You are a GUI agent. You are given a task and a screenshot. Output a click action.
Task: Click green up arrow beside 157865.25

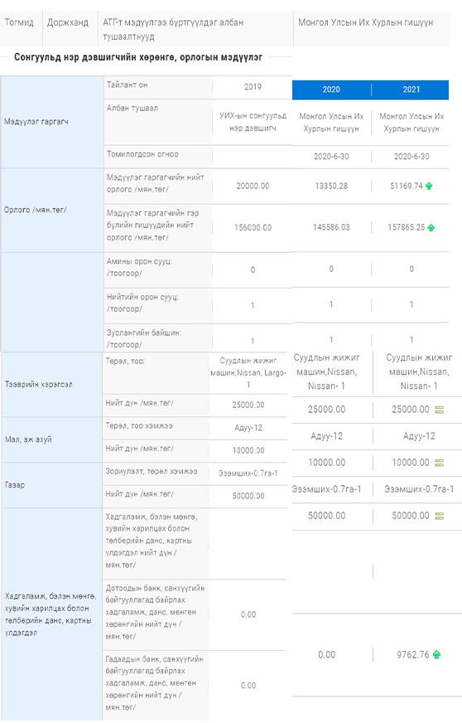click(x=431, y=227)
